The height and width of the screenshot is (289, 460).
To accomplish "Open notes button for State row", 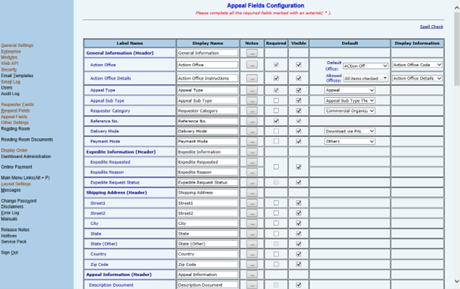I will click(x=252, y=234).
